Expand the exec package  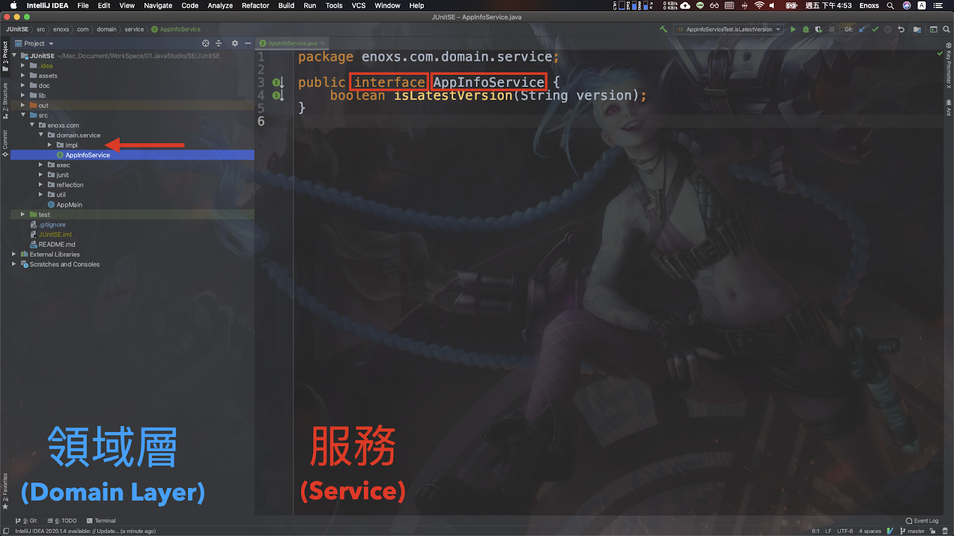pyautogui.click(x=41, y=165)
